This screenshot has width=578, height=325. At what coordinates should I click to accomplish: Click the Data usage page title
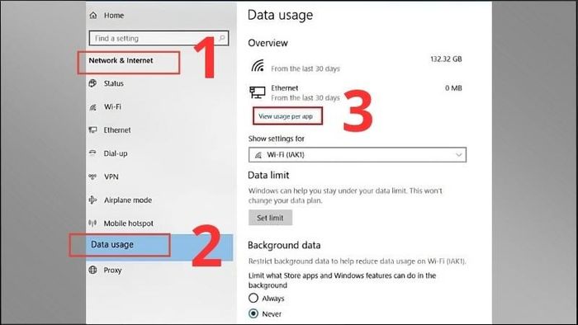[x=280, y=15]
